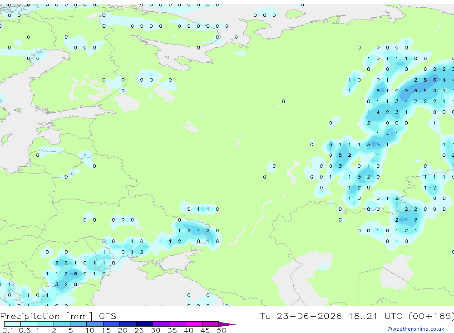The image size is (454, 333).
Task: Click the '40' legend scale label
Action: click(188, 330)
